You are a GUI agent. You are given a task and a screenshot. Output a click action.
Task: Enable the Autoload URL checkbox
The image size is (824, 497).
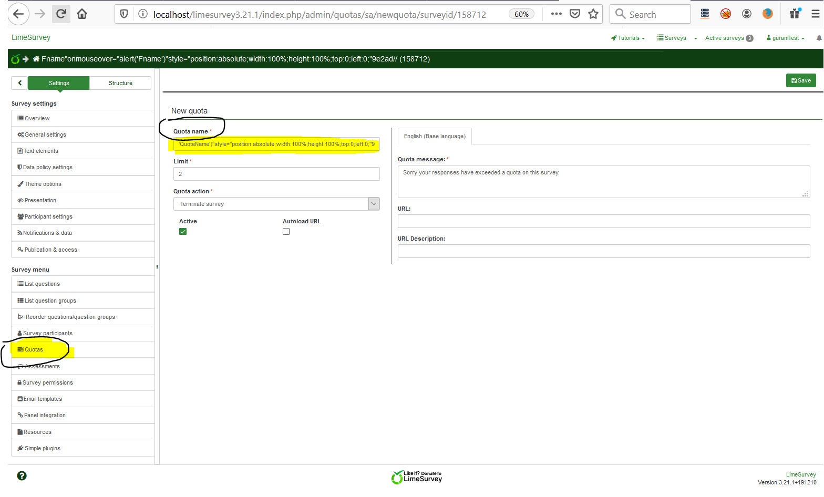point(286,232)
